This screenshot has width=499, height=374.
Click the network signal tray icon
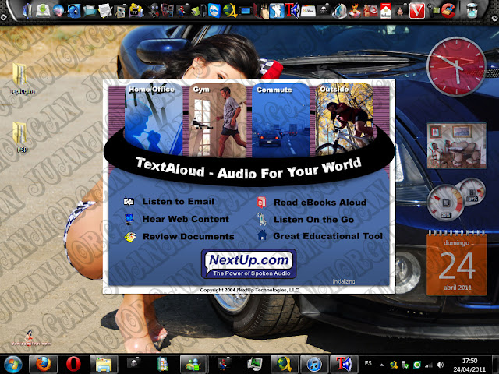[429, 365]
